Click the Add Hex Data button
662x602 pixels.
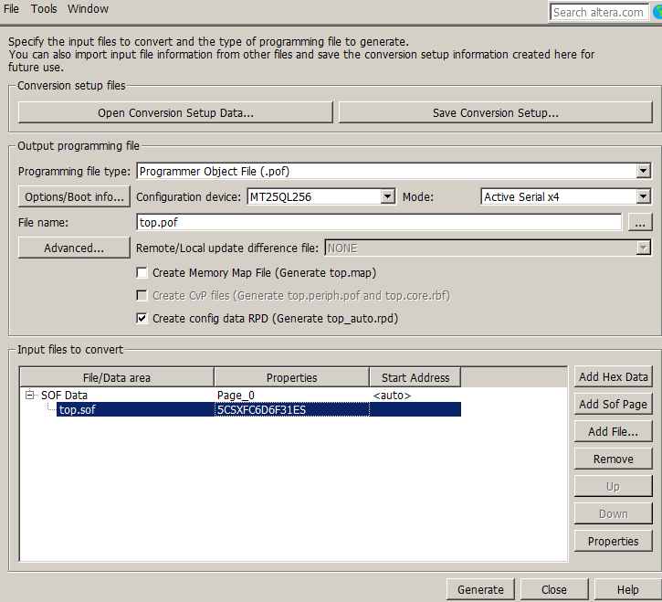tap(613, 376)
